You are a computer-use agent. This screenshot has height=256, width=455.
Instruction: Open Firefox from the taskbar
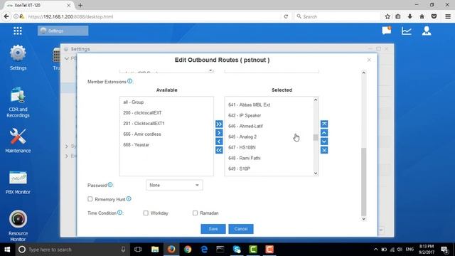pyautogui.click(x=171, y=250)
